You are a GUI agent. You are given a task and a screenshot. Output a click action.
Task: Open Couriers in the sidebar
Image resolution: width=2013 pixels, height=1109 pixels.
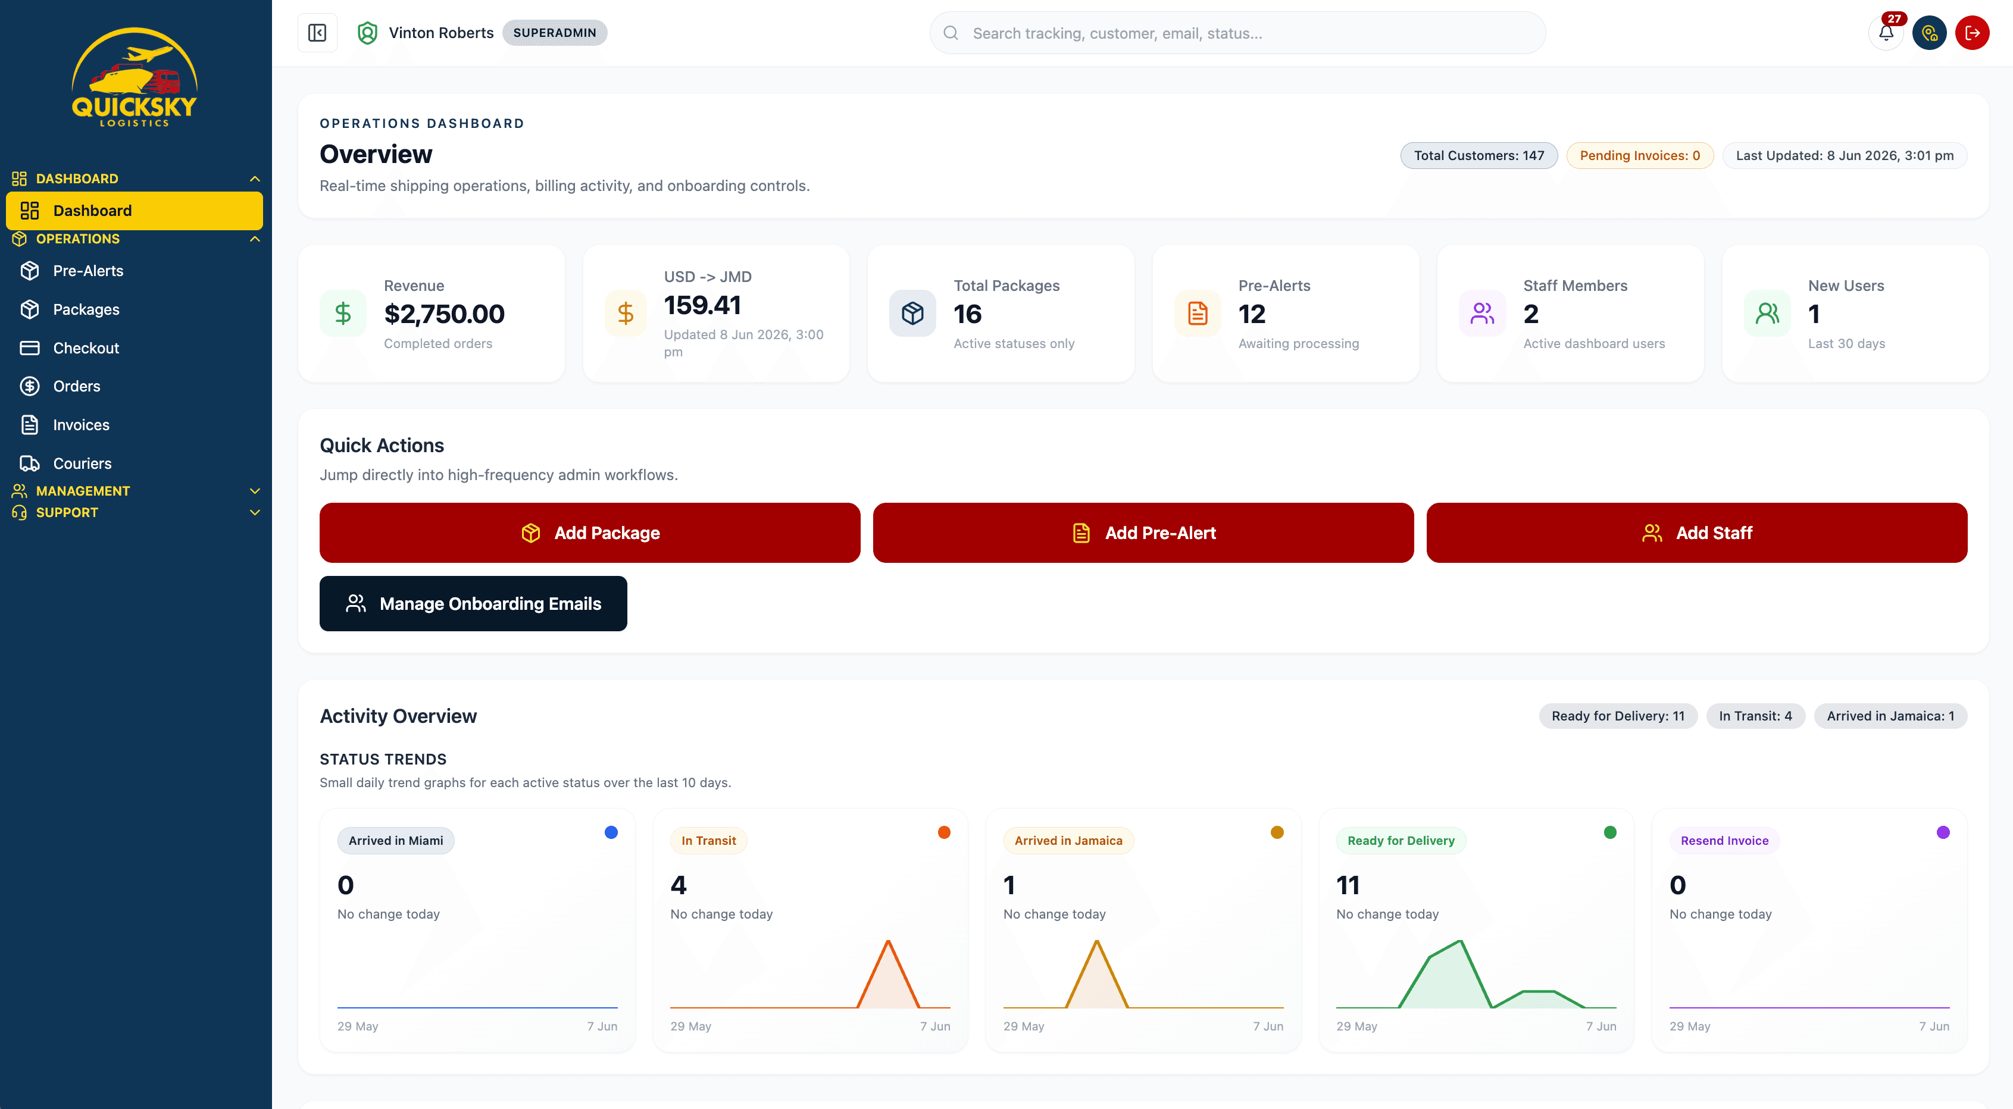click(x=135, y=464)
